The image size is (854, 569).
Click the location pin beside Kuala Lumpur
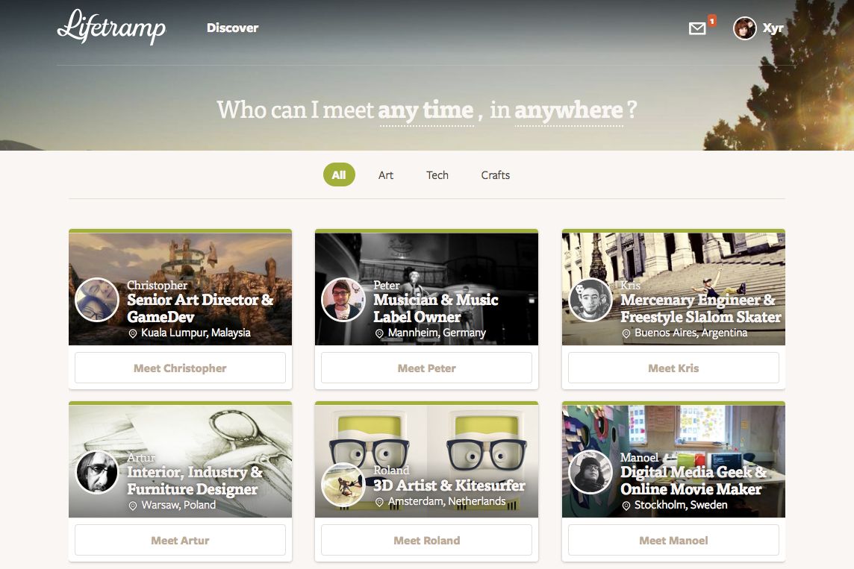point(132,333)
